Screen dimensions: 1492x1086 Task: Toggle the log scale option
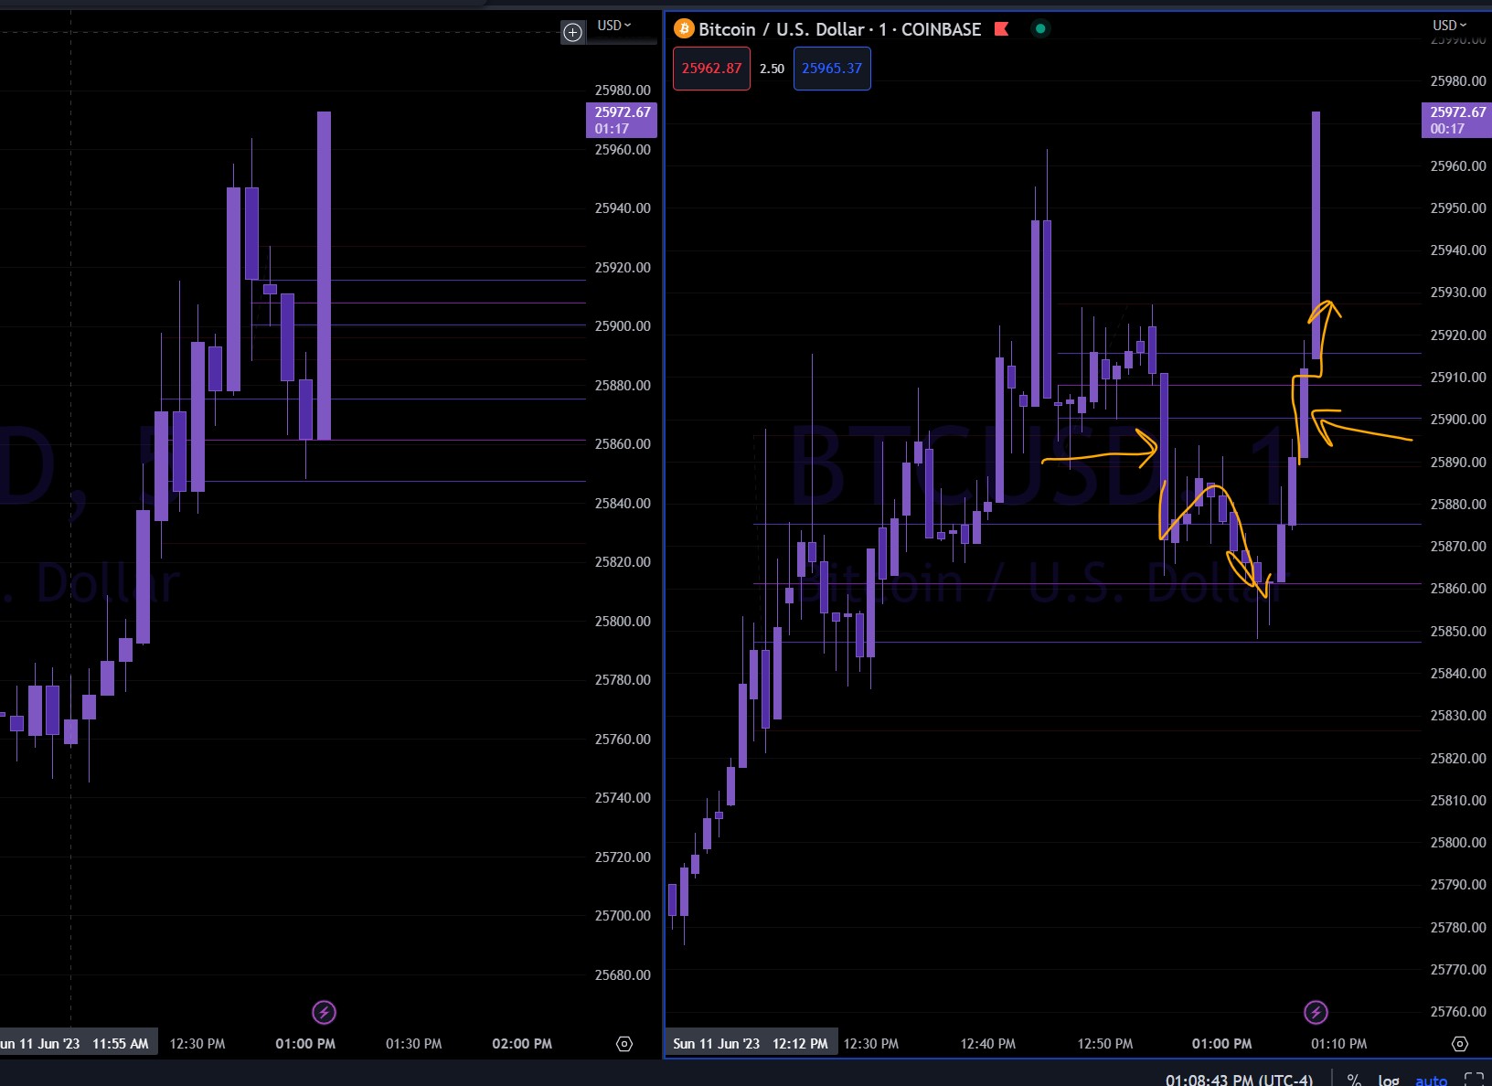(x=1389, y=1080)
